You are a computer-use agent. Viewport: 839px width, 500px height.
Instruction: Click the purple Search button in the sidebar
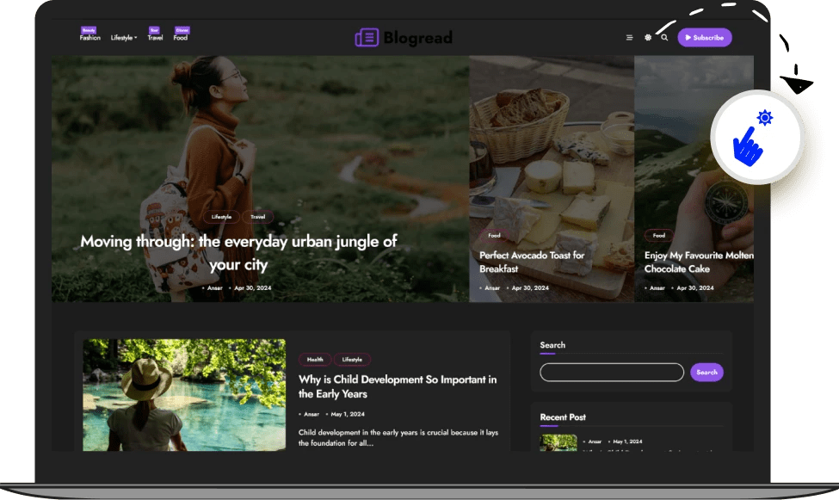tap(706, 372)
